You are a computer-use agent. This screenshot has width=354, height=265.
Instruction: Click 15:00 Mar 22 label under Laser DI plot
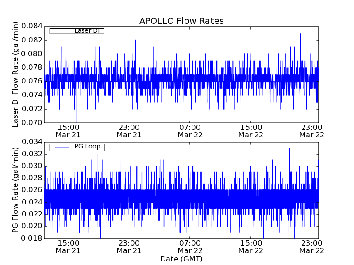(251, 131)
